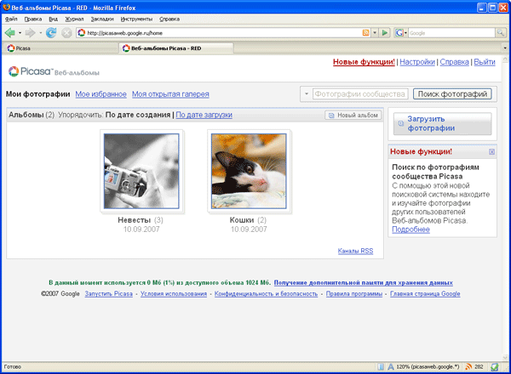
Task: Open the Справка link on the page
Action: 454,62
